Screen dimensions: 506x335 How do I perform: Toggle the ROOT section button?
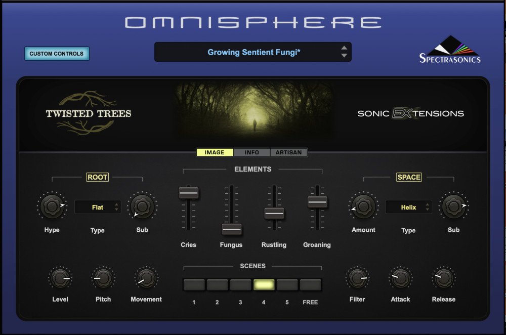point(98,177)
